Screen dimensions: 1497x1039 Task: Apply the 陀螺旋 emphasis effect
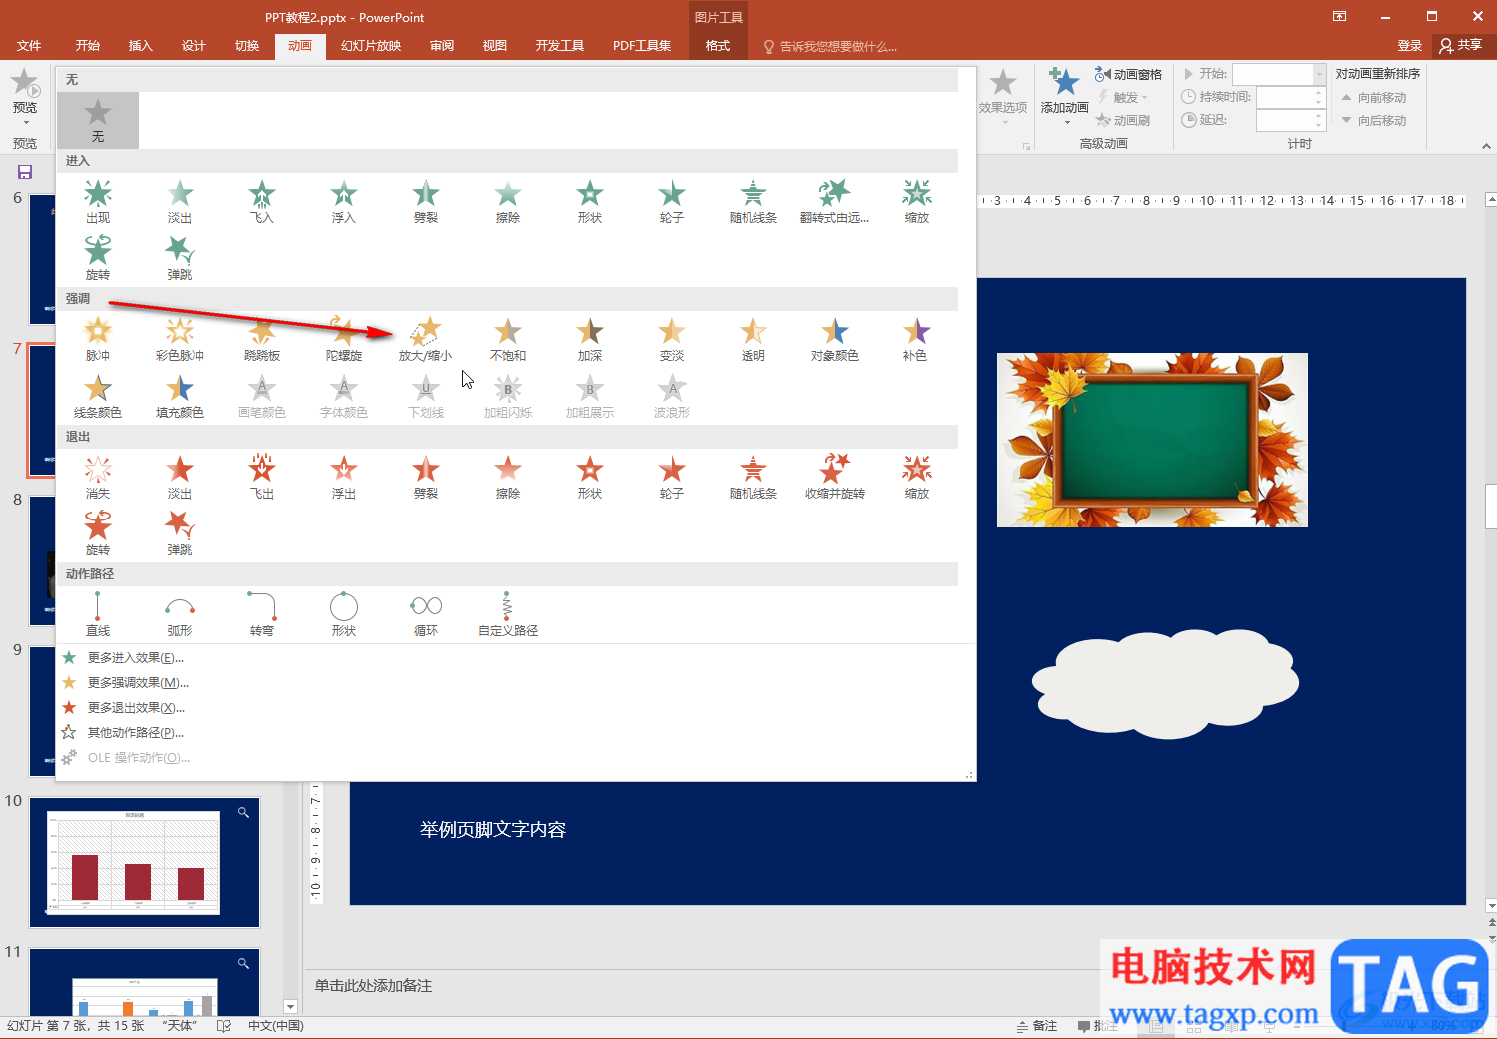click(344, 339)
